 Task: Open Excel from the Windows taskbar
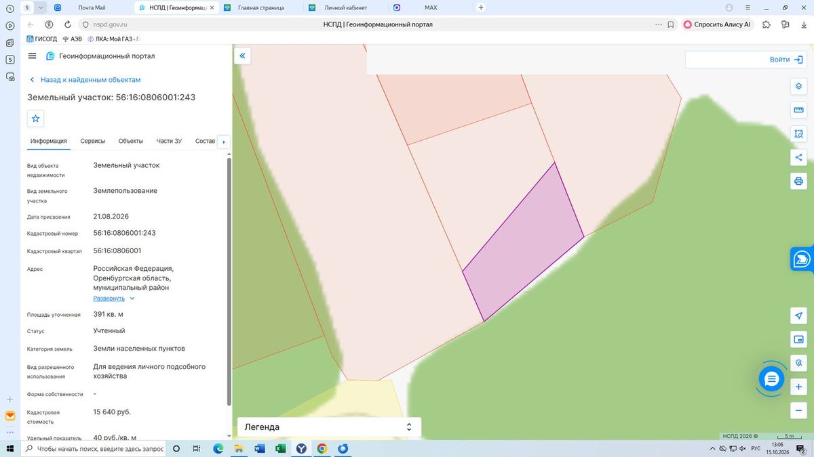[x=280, y=448]
